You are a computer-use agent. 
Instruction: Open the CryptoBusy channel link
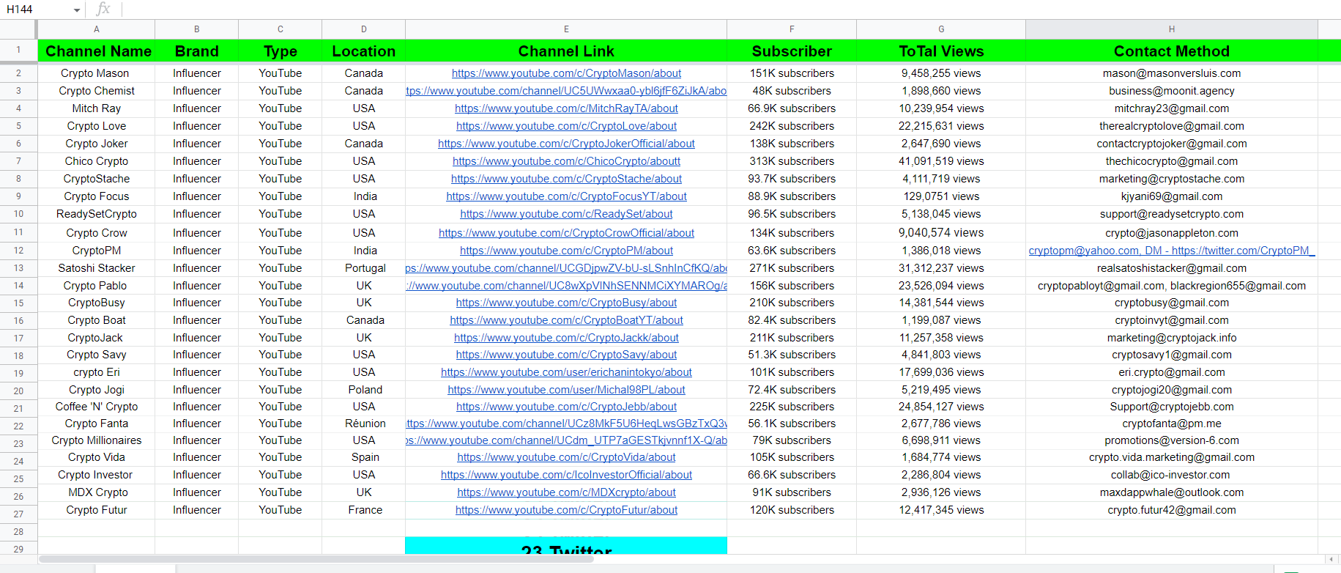[566, 303]
